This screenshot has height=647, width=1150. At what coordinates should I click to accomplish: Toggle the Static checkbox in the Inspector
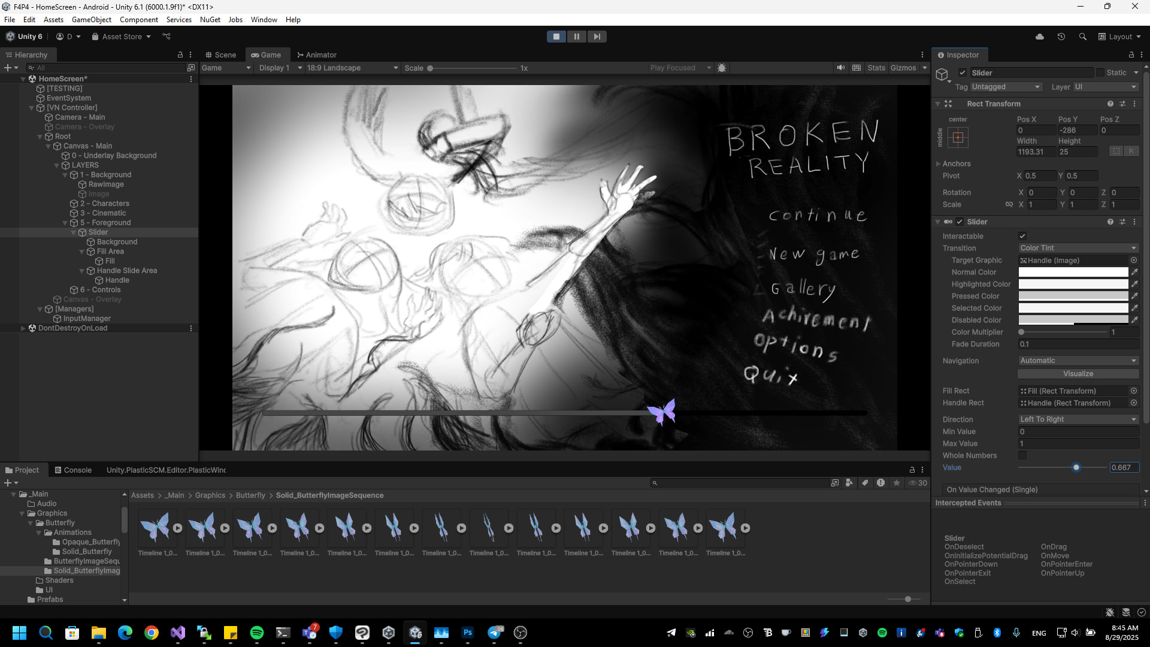pyautogui.click(x=1100, y=72)
